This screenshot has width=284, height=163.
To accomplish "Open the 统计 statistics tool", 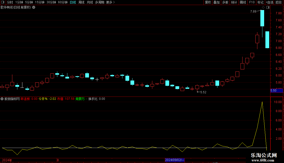I will click(x=234, y=2).
